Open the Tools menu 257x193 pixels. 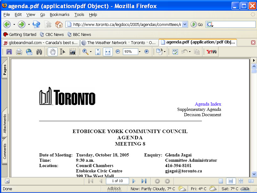click(79, 15)
